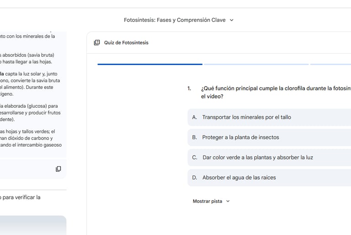351x235 pixels.
Task: Click the title Fotosíntesis: Fases y Comprensión Clave
Action: click(174, 20)
